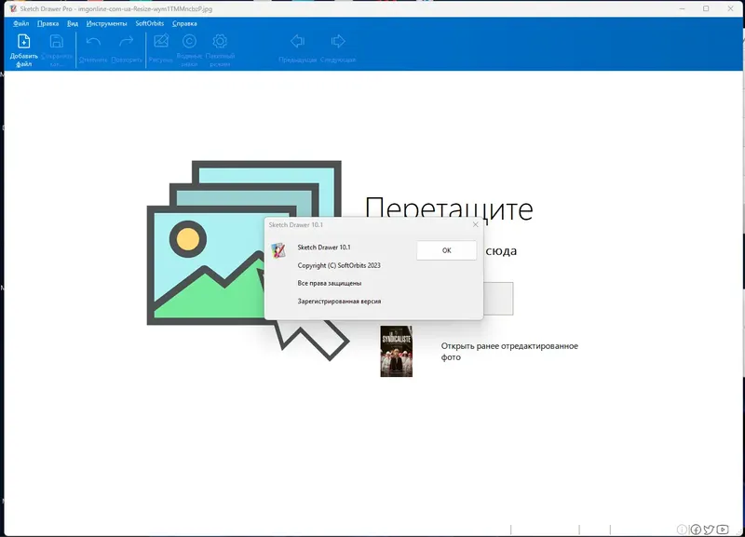This screenshot has height=537, width=745.
Task: Open the Facebook icon in status bar
Action: (x=696, y=530)
